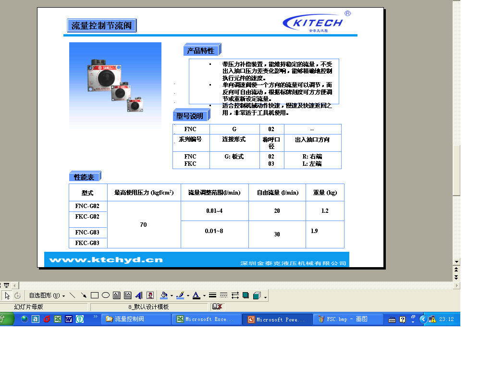Open the shadow style options
Viewport: 492px width, 369px height.
[246, 295]
